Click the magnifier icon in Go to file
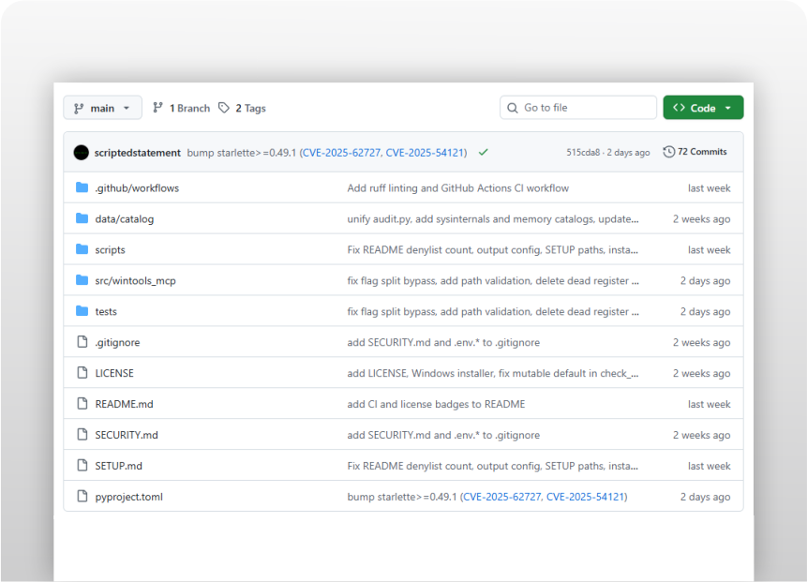The image size is (807, 582). tap(511, 107)
